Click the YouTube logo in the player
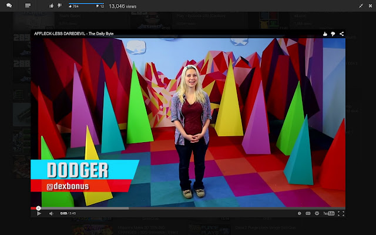 (x=329, y=213)
